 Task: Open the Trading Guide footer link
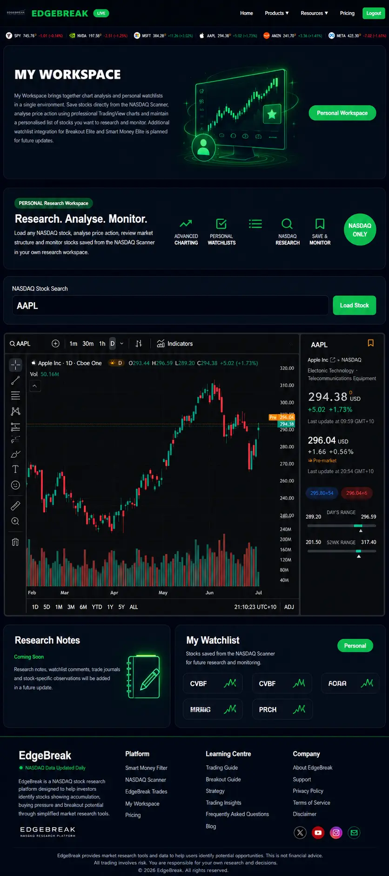point(221,767)
